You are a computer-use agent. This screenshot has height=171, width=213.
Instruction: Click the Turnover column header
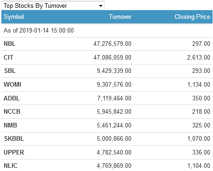pyautogui.click(x=120, y=17)
